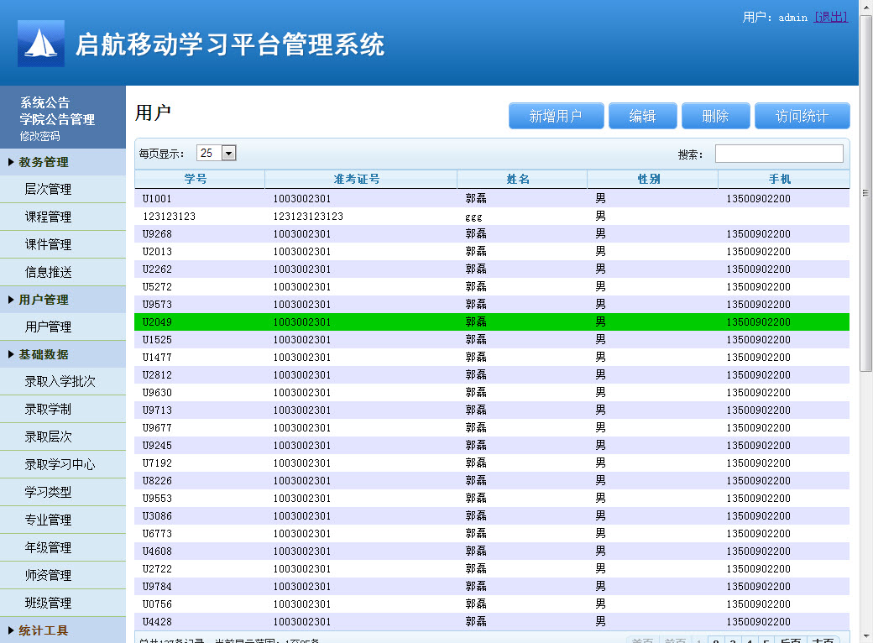Click the page's vertical scrollbar down arrow
This screenshot has width=873, height=643.
pos(866,635)
